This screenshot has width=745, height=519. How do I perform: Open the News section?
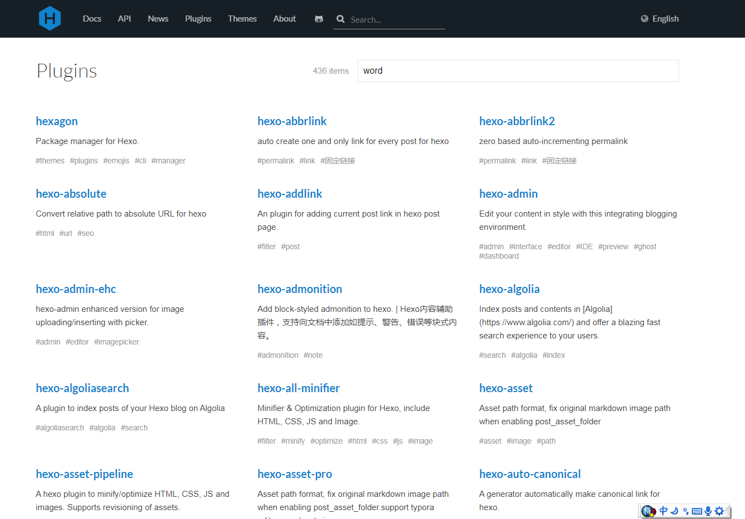tap(158, 19)
